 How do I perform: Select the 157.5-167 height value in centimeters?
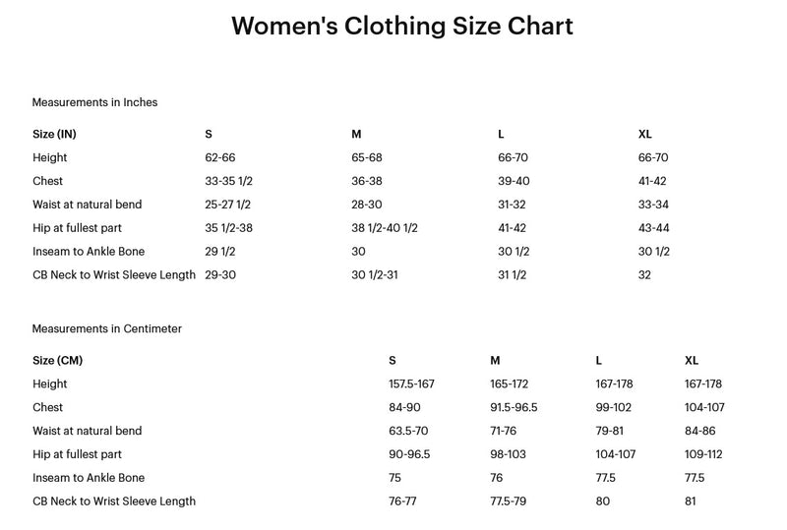pos(411,384)
